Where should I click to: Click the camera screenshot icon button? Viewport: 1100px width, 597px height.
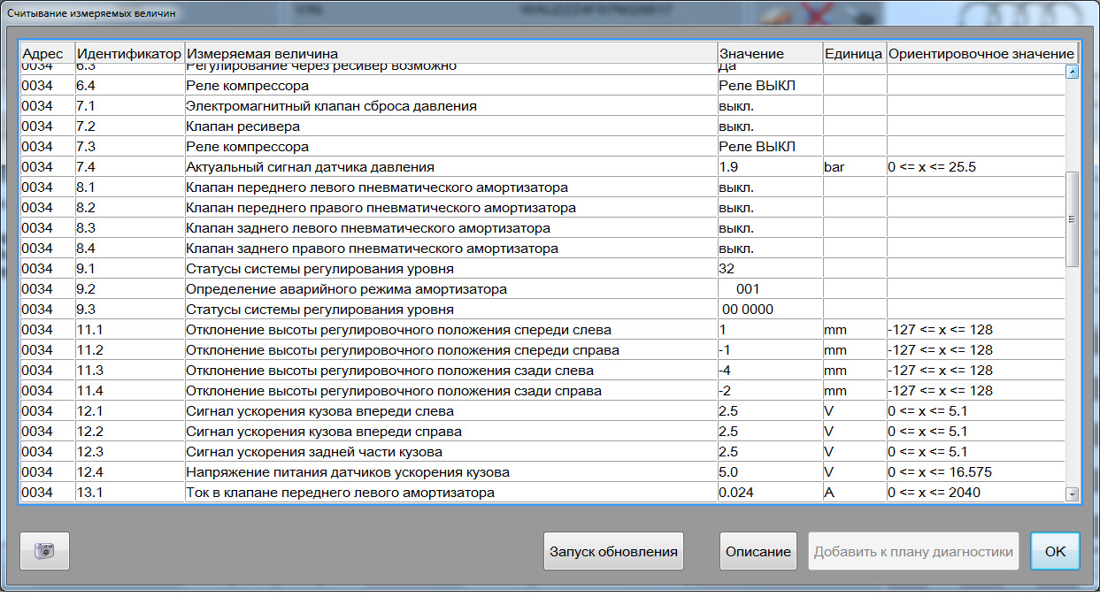(x=44, y=551)
